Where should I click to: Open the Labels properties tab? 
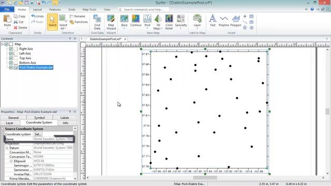65,118
